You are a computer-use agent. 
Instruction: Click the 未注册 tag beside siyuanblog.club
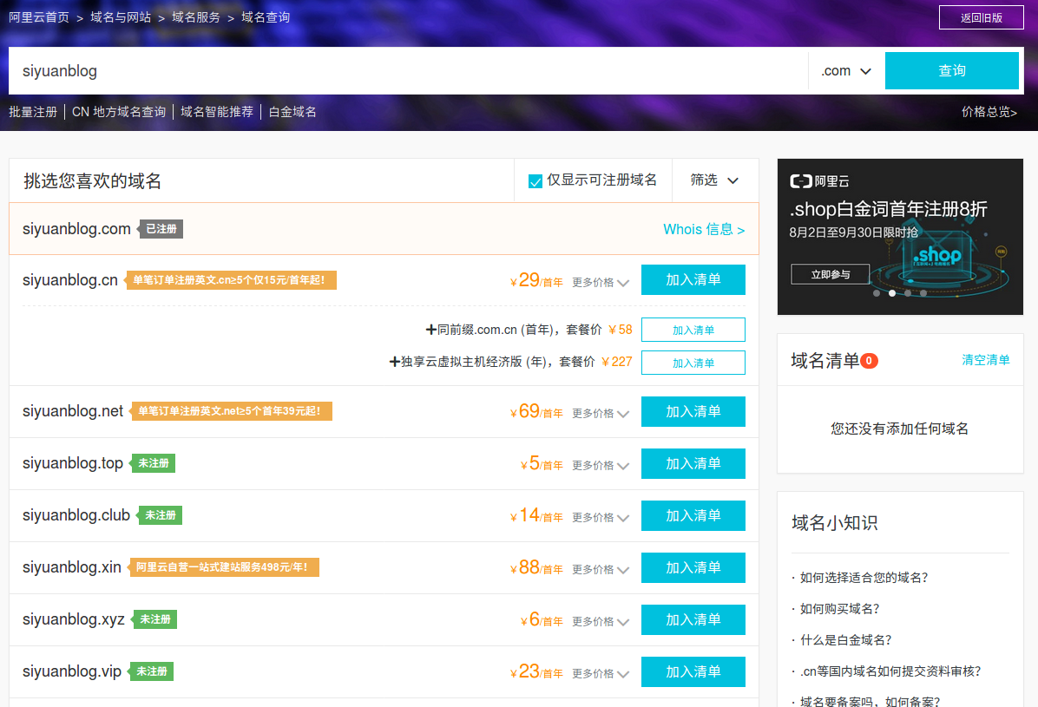tap(160, 515)
